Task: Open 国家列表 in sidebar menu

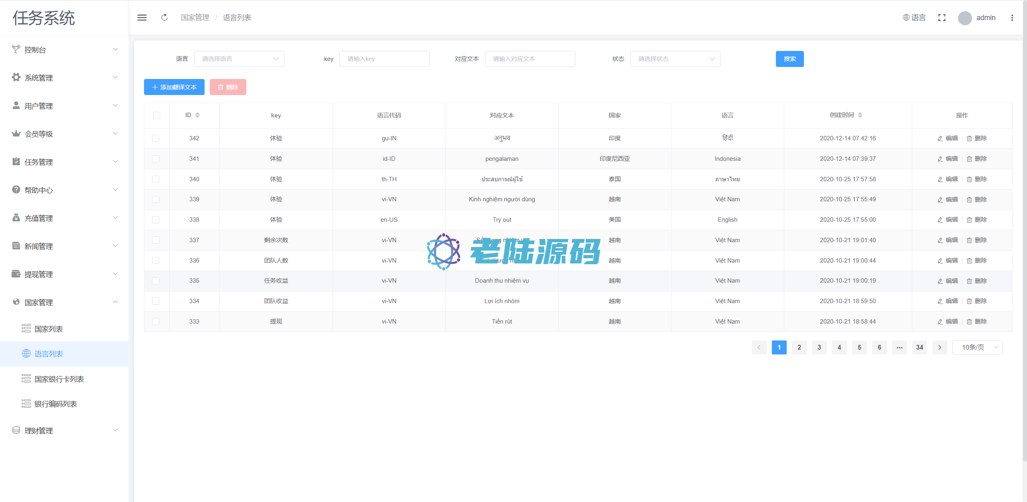Action: [x=49, y=329]
